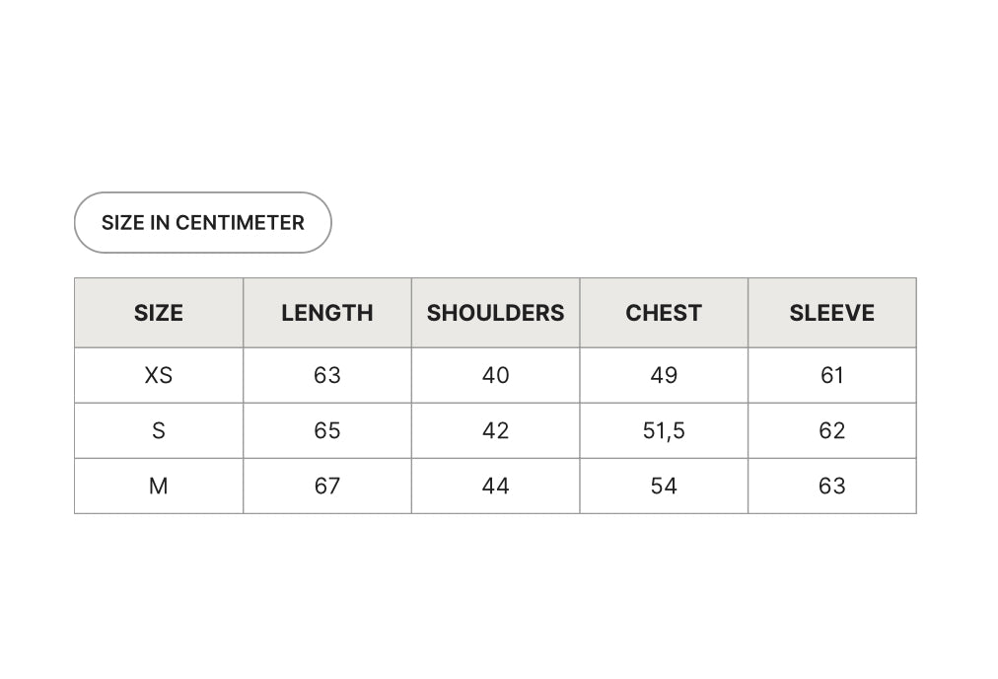The height and width of the screenshot is (679, 998).
Task: Select the S size row label
Action: click(x=159, y=430)
